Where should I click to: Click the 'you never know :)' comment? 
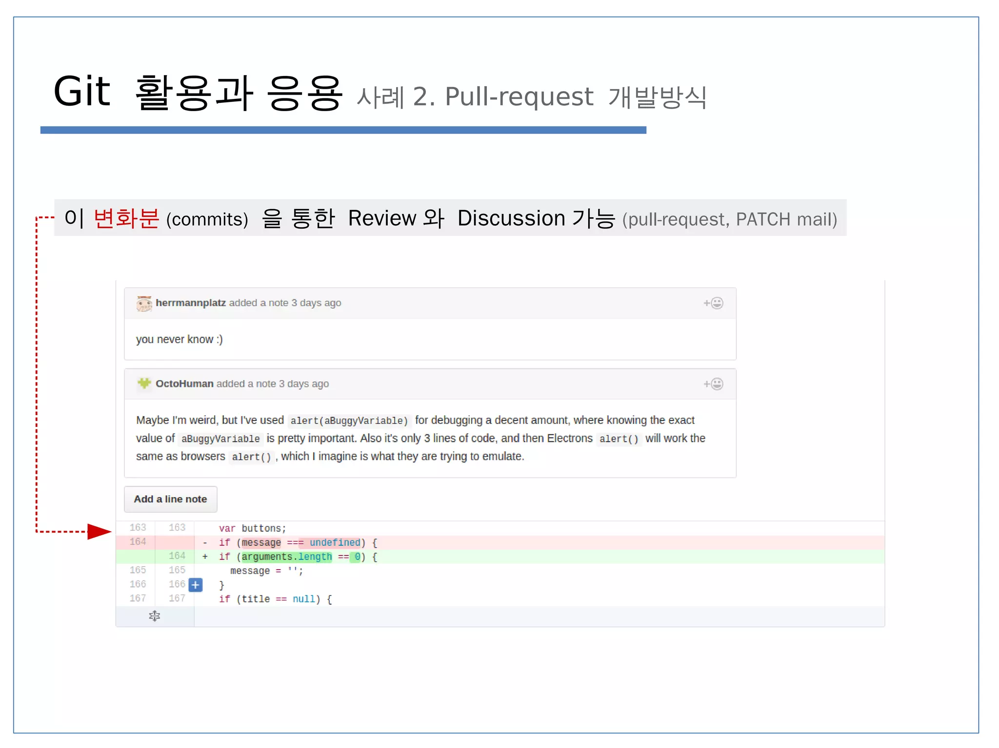pos(179,339)
